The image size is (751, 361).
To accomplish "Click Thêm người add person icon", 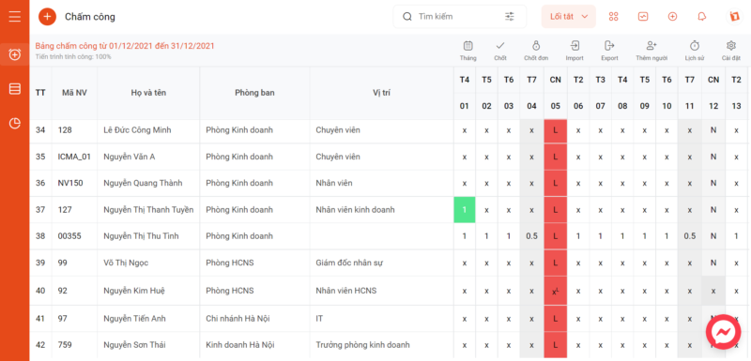I will click(x=651, y=46).
